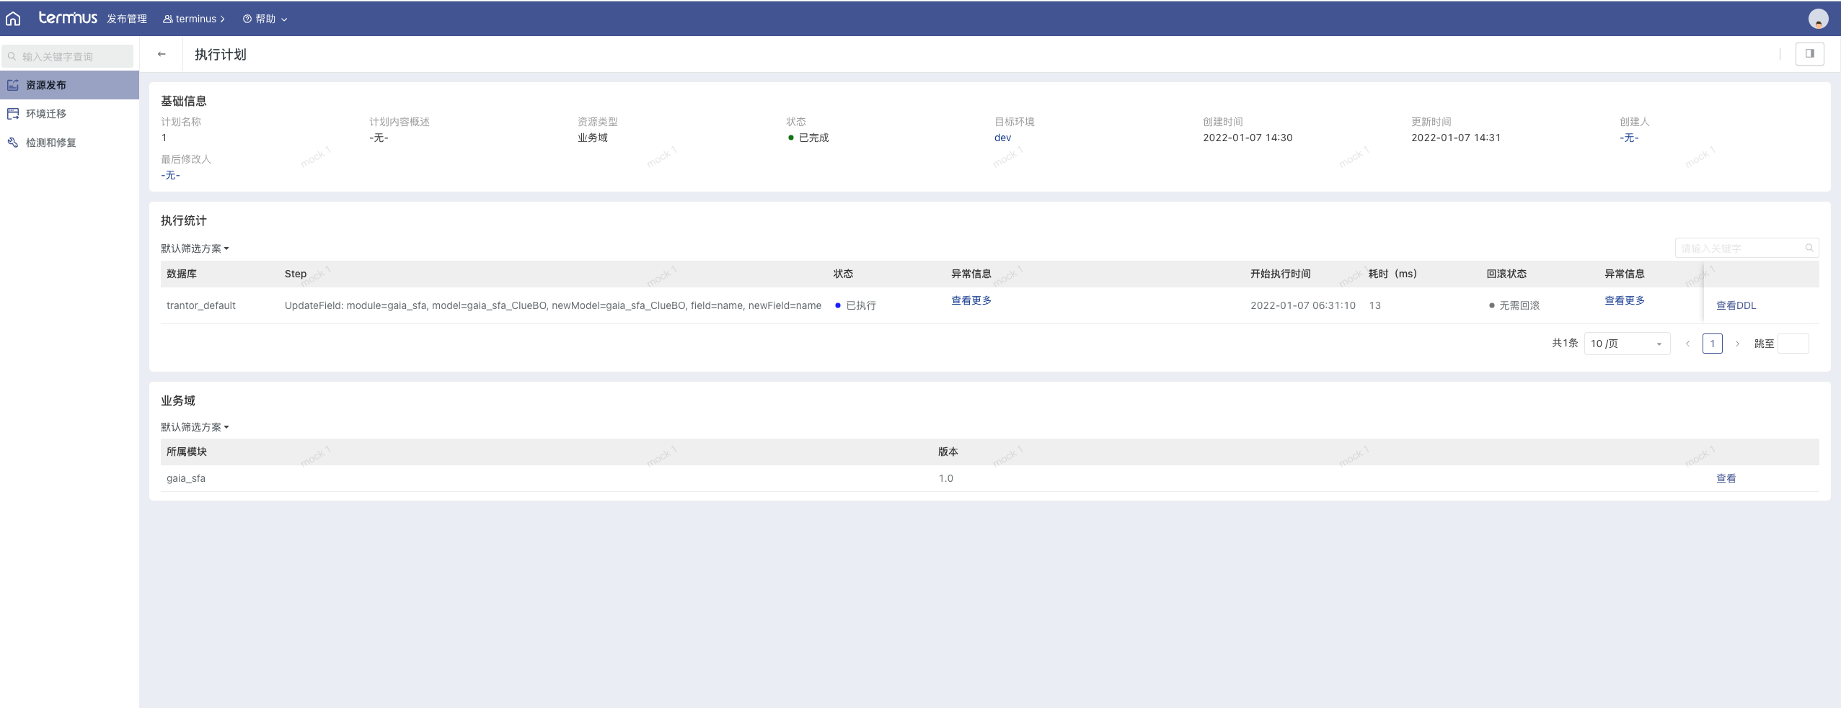The height and width of the screenshot is (708, 1841).
Task: Open 环境迁移 in the sidebar
Action: pyautogui.click(x=46, y=114)
